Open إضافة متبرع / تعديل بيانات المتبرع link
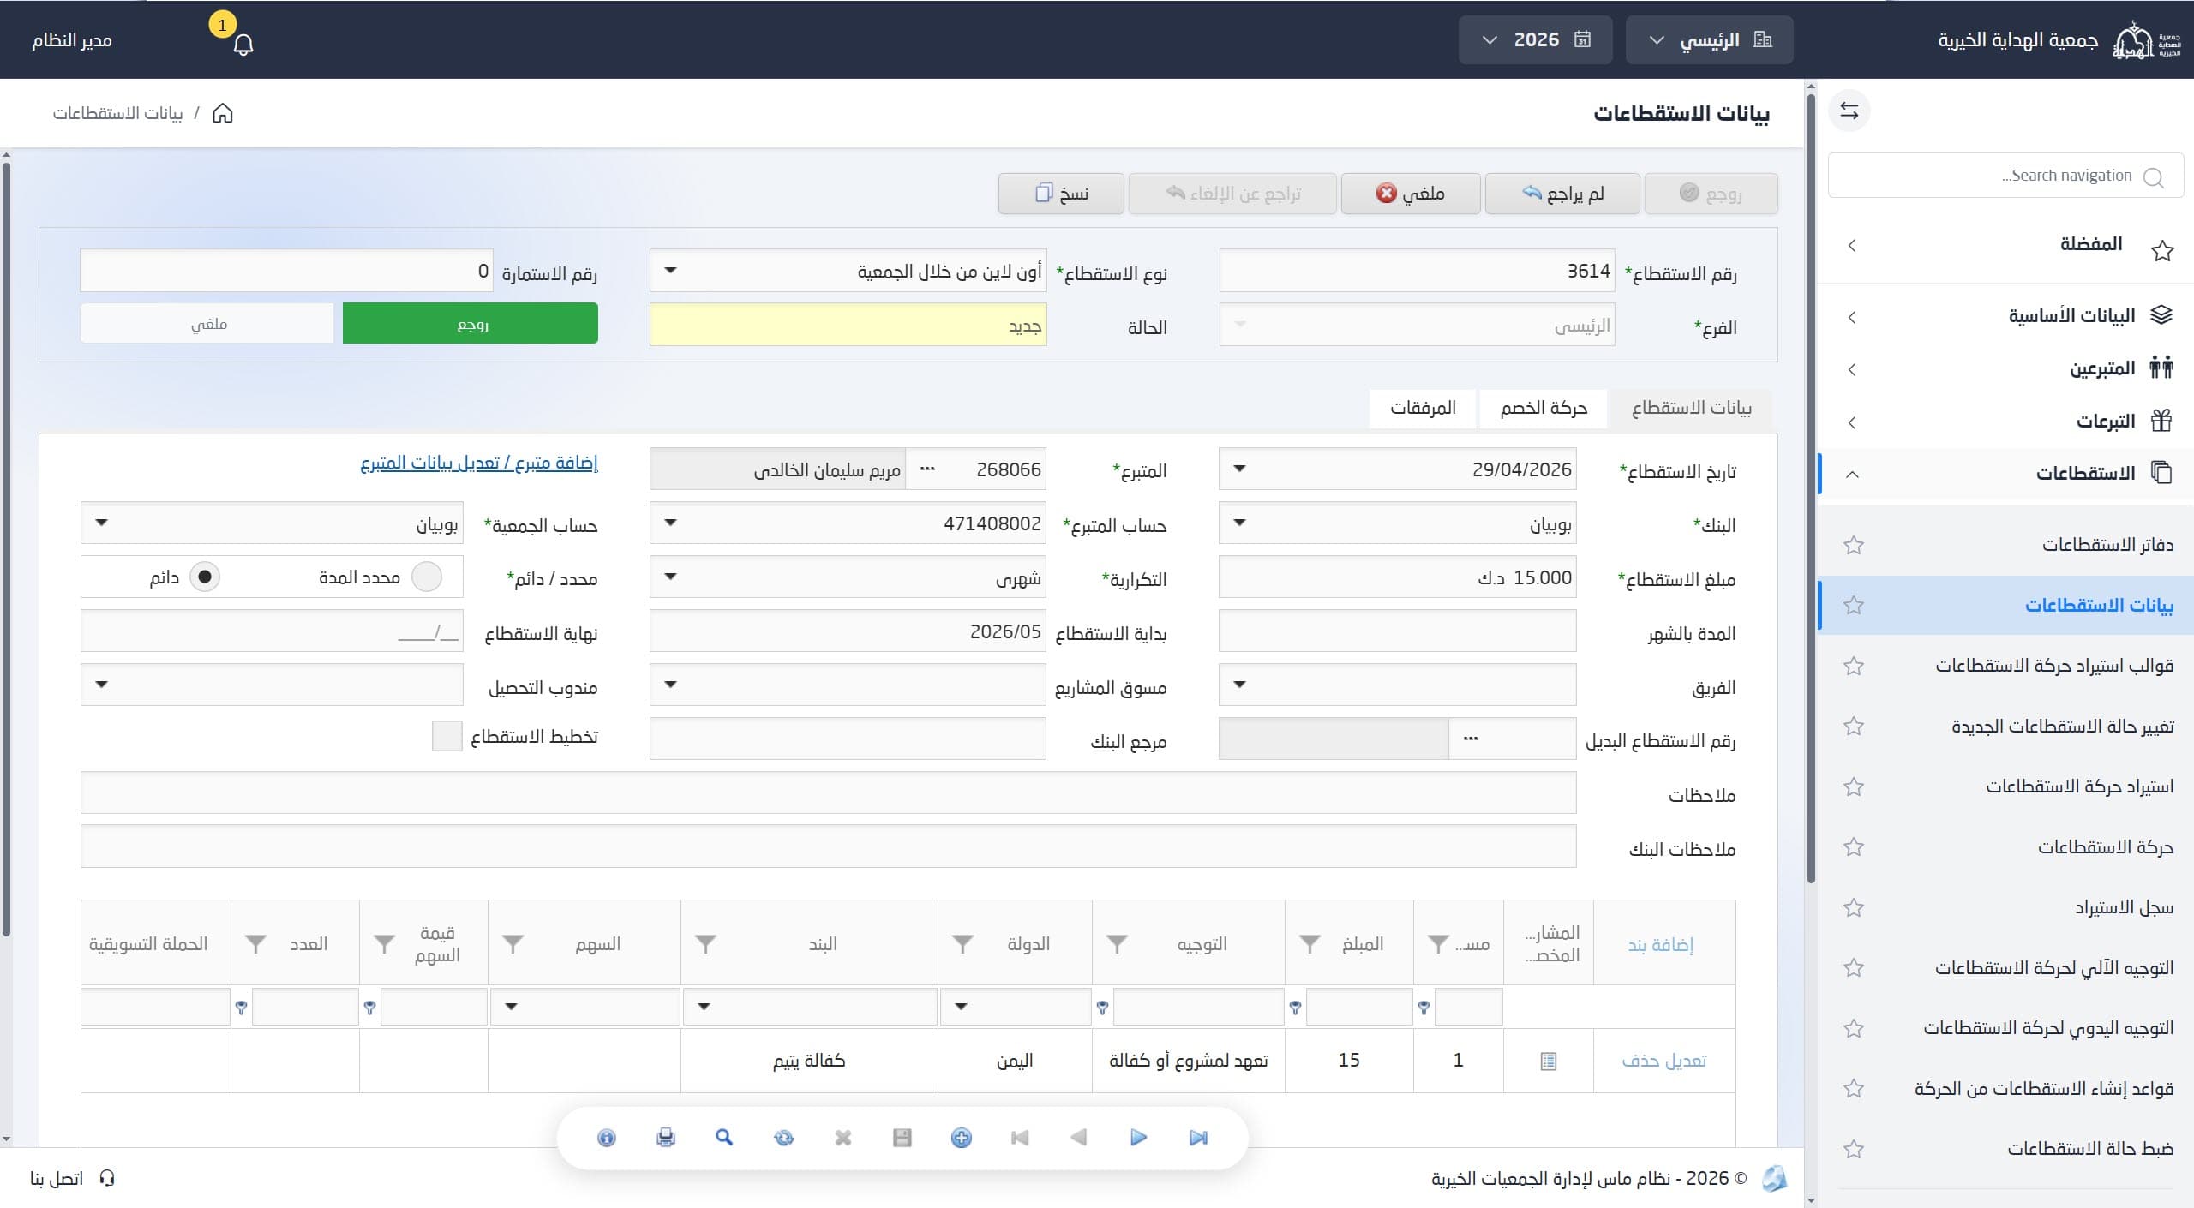The image size is (2194, 1208). [x=479, y=463]
